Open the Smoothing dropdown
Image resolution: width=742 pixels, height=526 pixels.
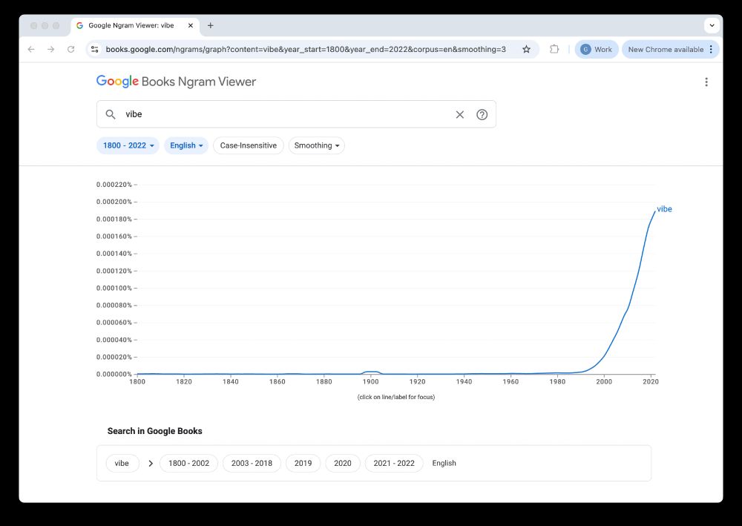[317, 145]
